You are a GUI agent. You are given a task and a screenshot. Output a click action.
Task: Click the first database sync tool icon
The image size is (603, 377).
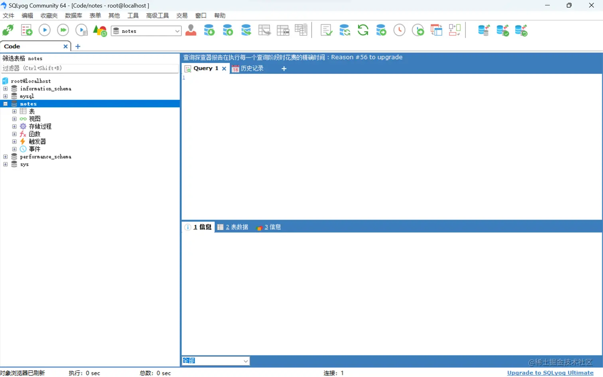(484, 30)
